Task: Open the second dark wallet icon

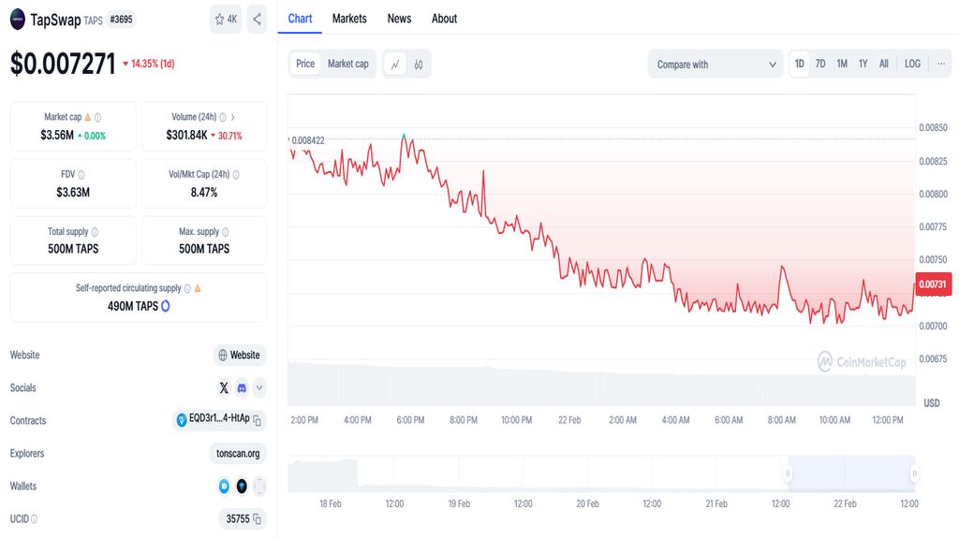Action: click(x=242, y=487)
